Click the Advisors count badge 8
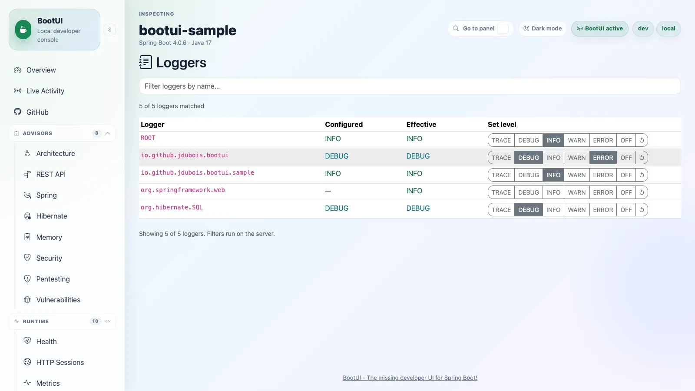 pyautogui.click(x=96, y=133)
